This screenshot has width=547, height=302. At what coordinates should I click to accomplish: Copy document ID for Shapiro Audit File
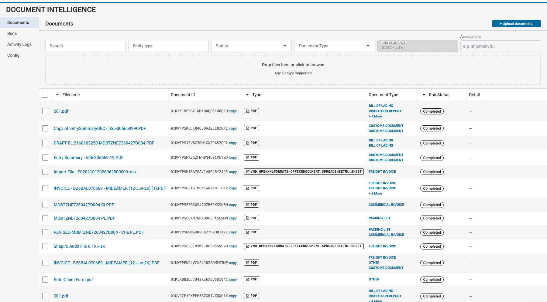pyautogui.click(x=233, y=246)
